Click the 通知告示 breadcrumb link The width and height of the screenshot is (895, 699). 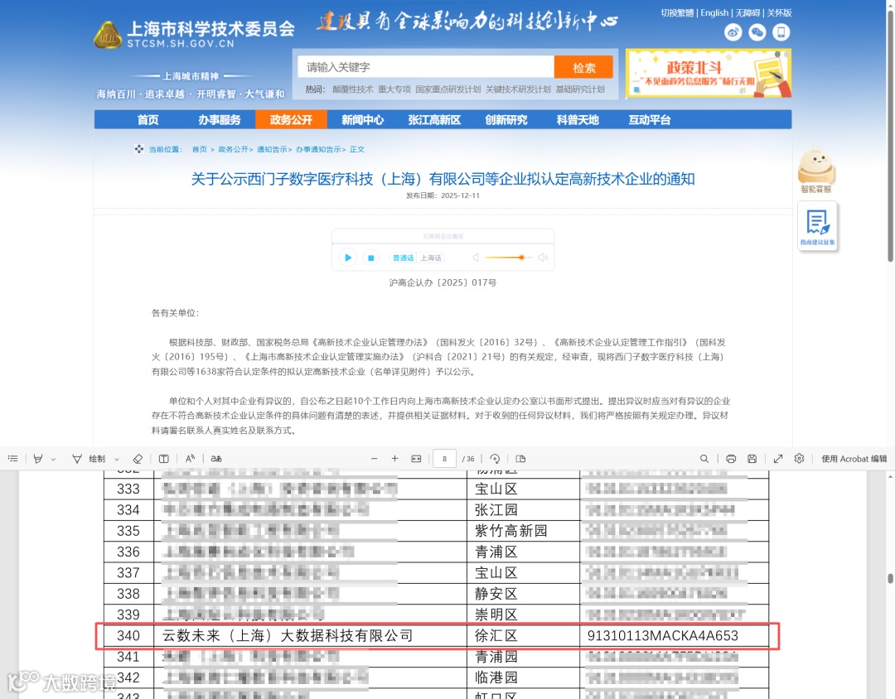[273, 150]
